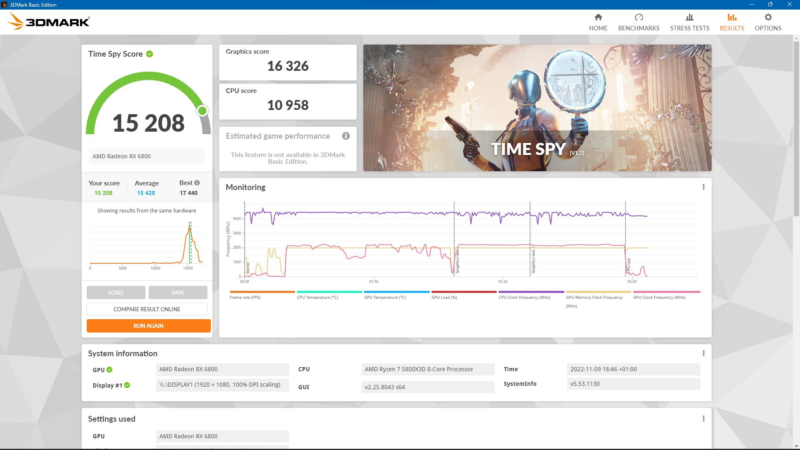The height and width of the screenshot is (450, 800).
Task: Toggle Frame rate (FPS) legend series
Action: [245, 297]
